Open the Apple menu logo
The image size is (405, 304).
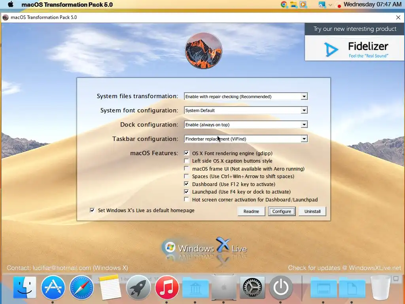coord(11,4)
